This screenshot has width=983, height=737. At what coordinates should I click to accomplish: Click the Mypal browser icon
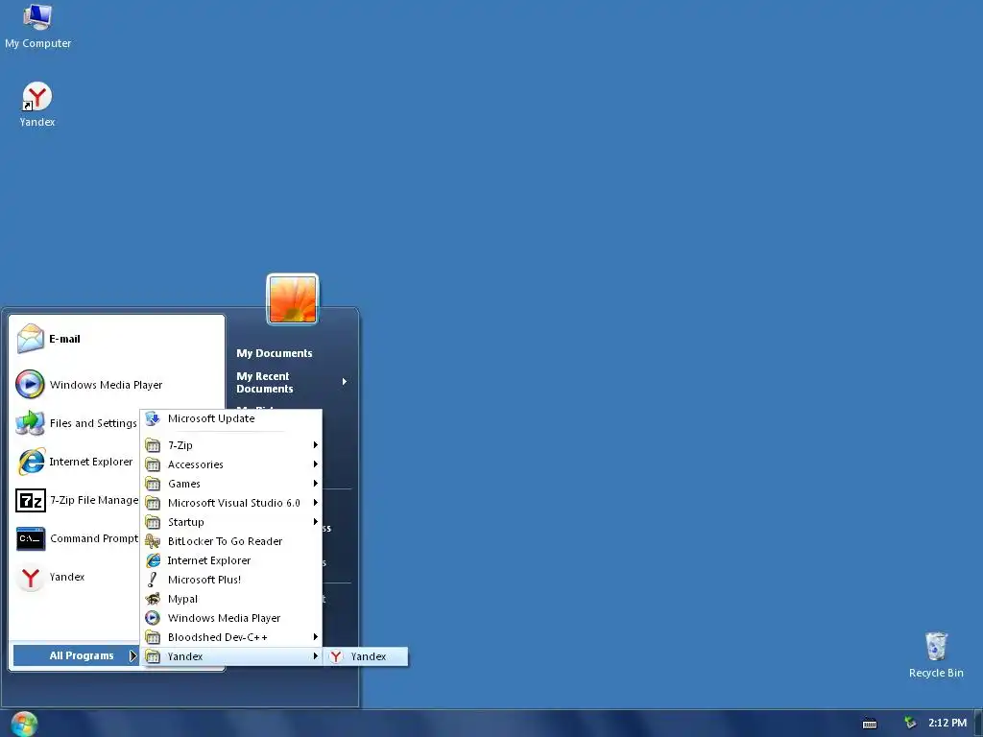pos(153,599)
